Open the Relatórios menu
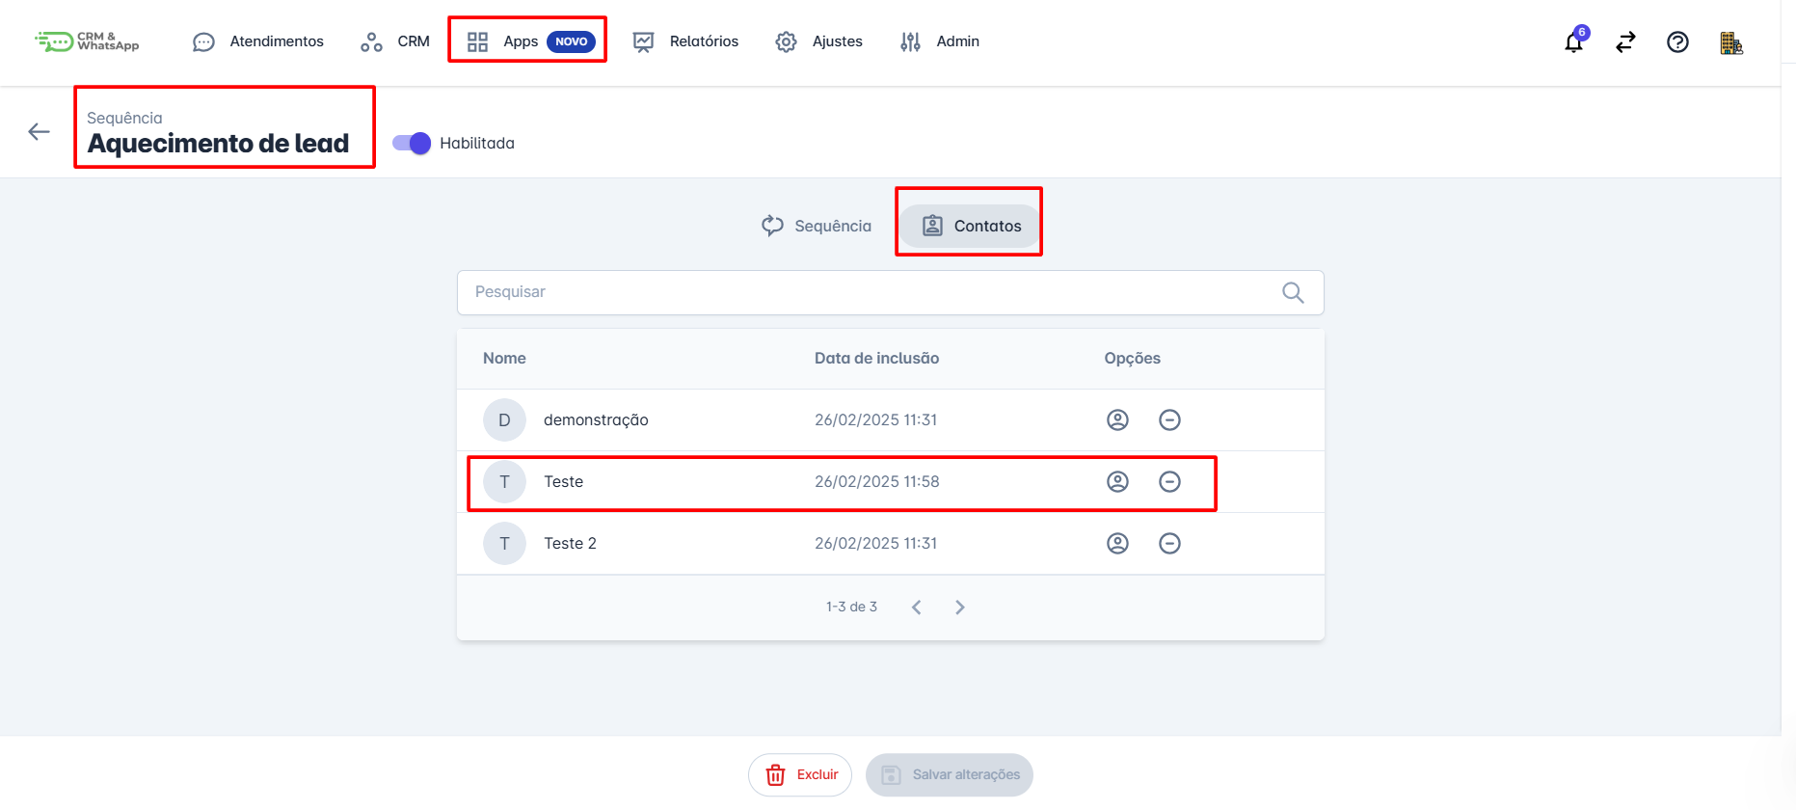This screenshot has width=1796, height=810. click(x=685, y=41)
